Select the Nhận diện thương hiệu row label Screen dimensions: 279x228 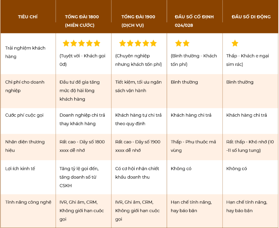coord(25,146)
